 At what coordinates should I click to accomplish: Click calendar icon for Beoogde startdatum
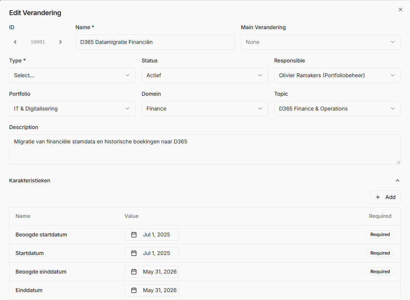[134, 235]
